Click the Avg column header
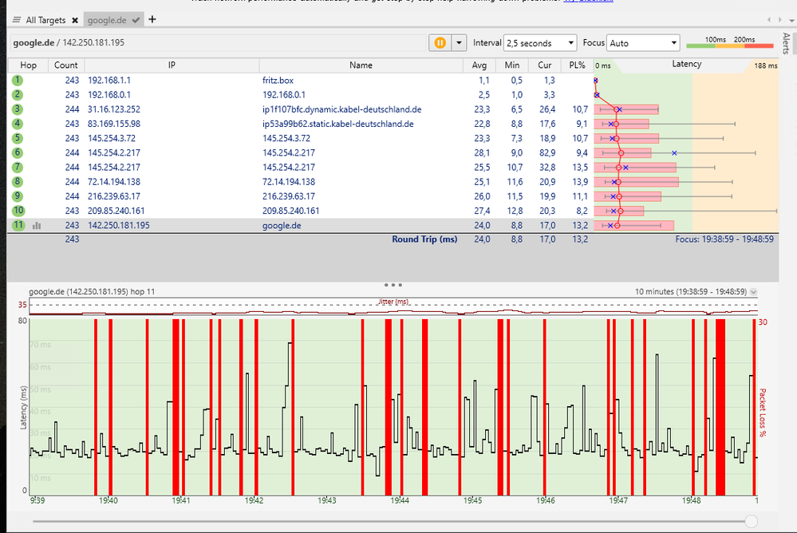Viewport: 797px width, 533px height. coord(479,65)
